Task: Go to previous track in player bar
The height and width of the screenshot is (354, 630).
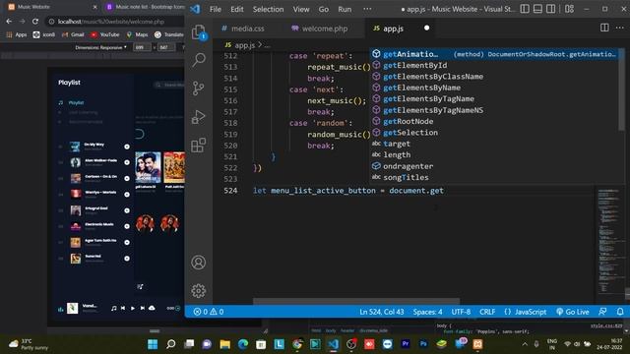Action: click(123, 308)
